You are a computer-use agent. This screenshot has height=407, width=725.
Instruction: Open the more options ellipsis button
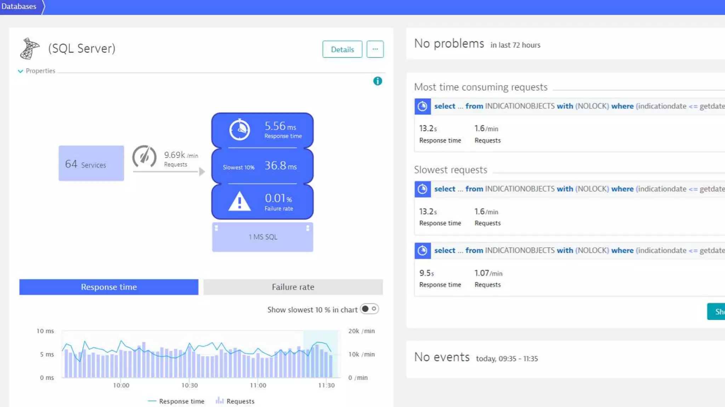pos(375,49)
